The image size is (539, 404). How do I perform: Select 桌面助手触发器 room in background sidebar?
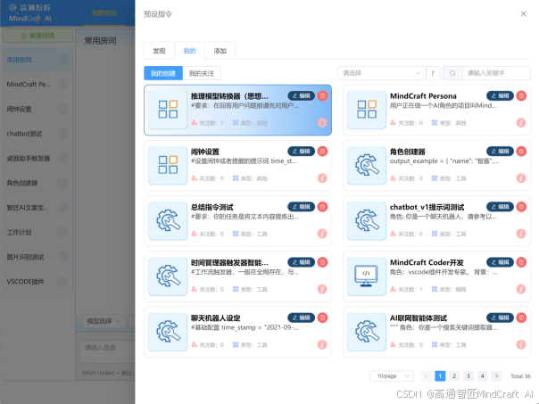coord(37,159)
